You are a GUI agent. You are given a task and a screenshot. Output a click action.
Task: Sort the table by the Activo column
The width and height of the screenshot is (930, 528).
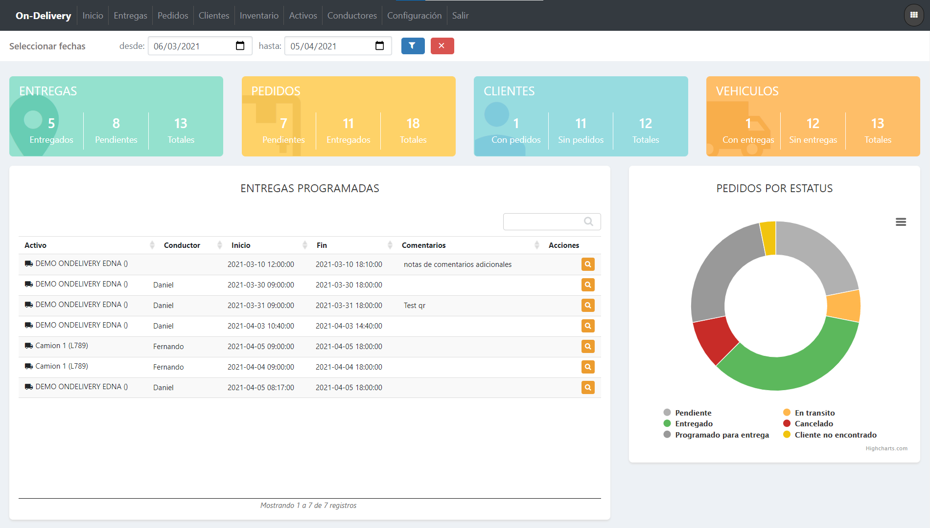pyautogui.click(x=88, y=245)
